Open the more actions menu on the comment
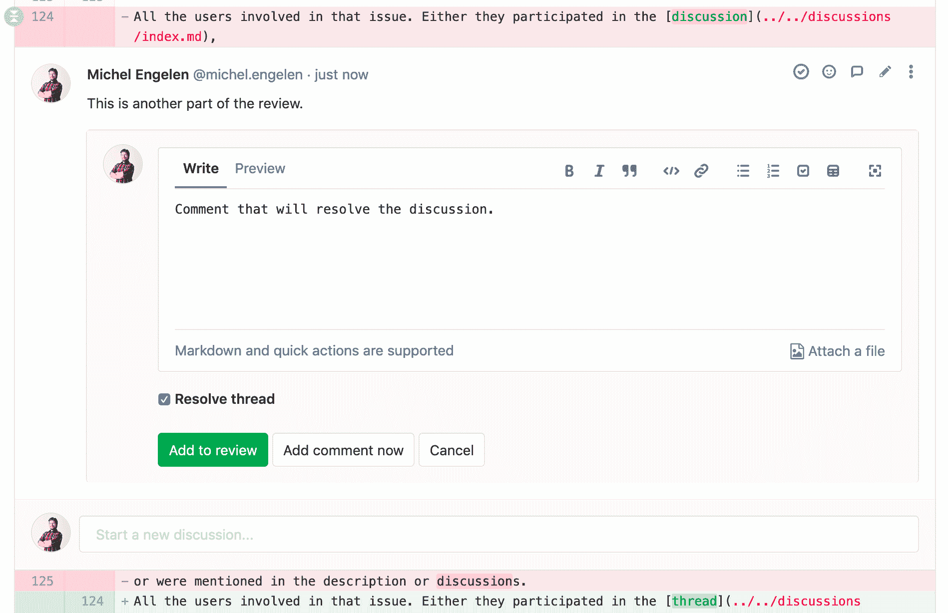This screenshot has width=948, height=613. 911,72
